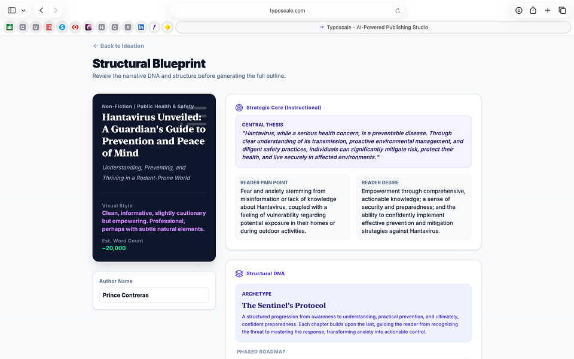This screenshot has height=359, width=574.
Task: Open the dark purple pinned tab icon
Action: (88, 27)
